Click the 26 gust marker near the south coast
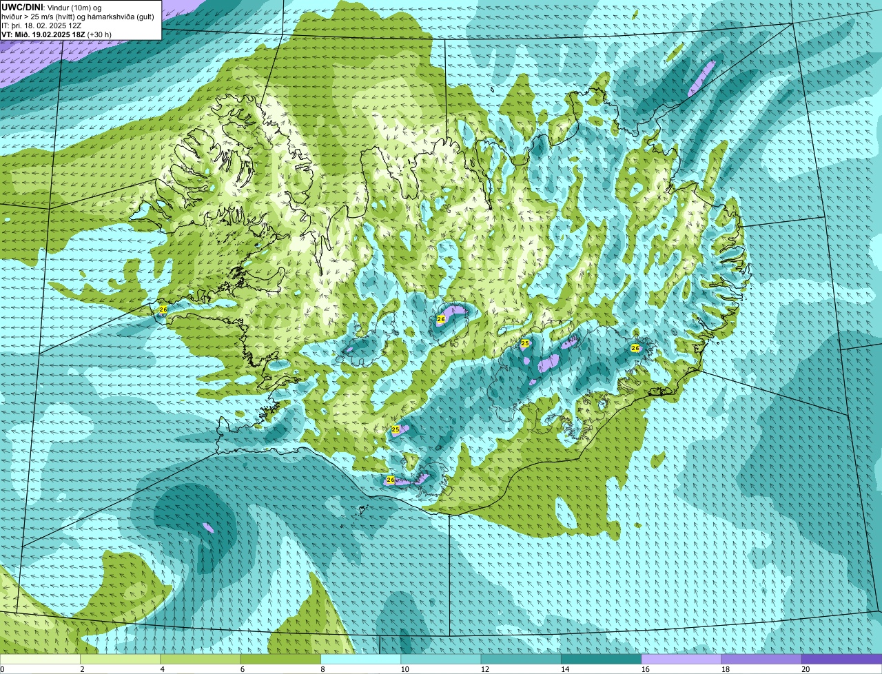The height and width of the screenshot is (674, 882). (391, 480)
